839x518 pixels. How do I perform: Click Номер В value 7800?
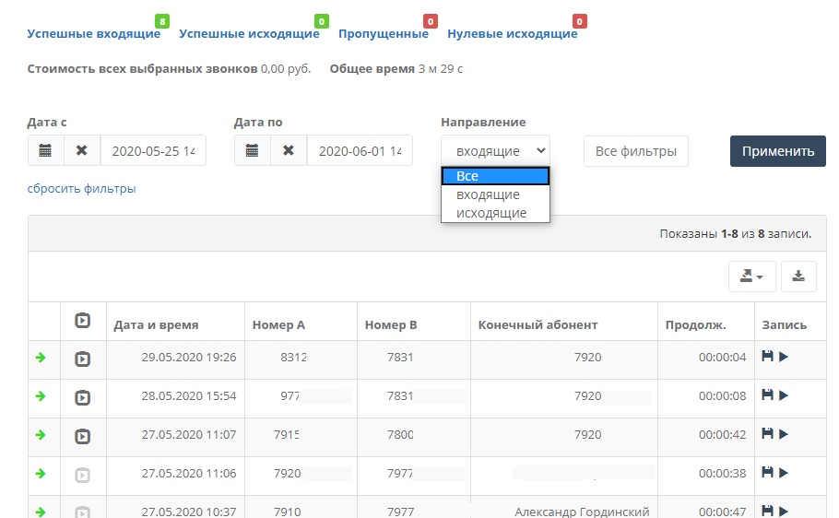click(400, 434)
